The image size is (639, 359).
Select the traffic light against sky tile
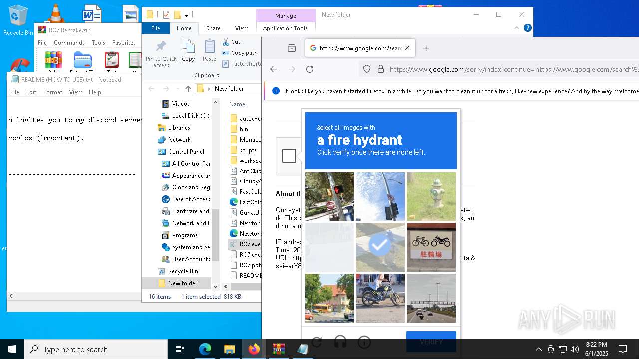(x=380, y=196)
